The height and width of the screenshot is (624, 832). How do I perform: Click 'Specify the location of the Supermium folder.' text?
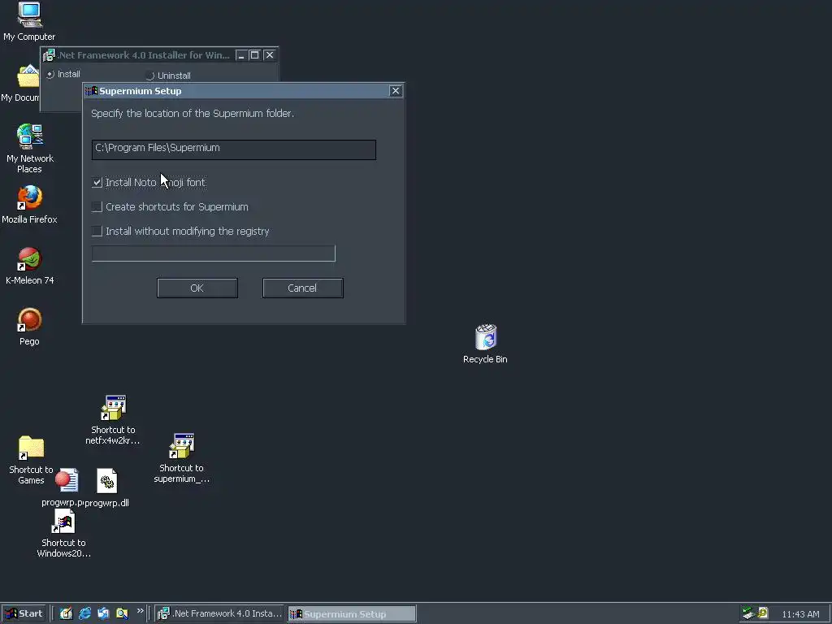click(193, 114)
